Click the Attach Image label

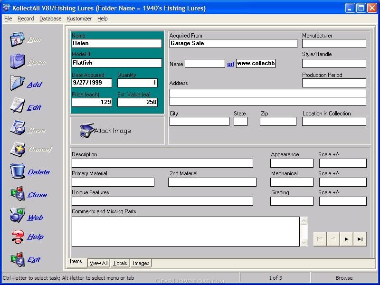(113, 131)
